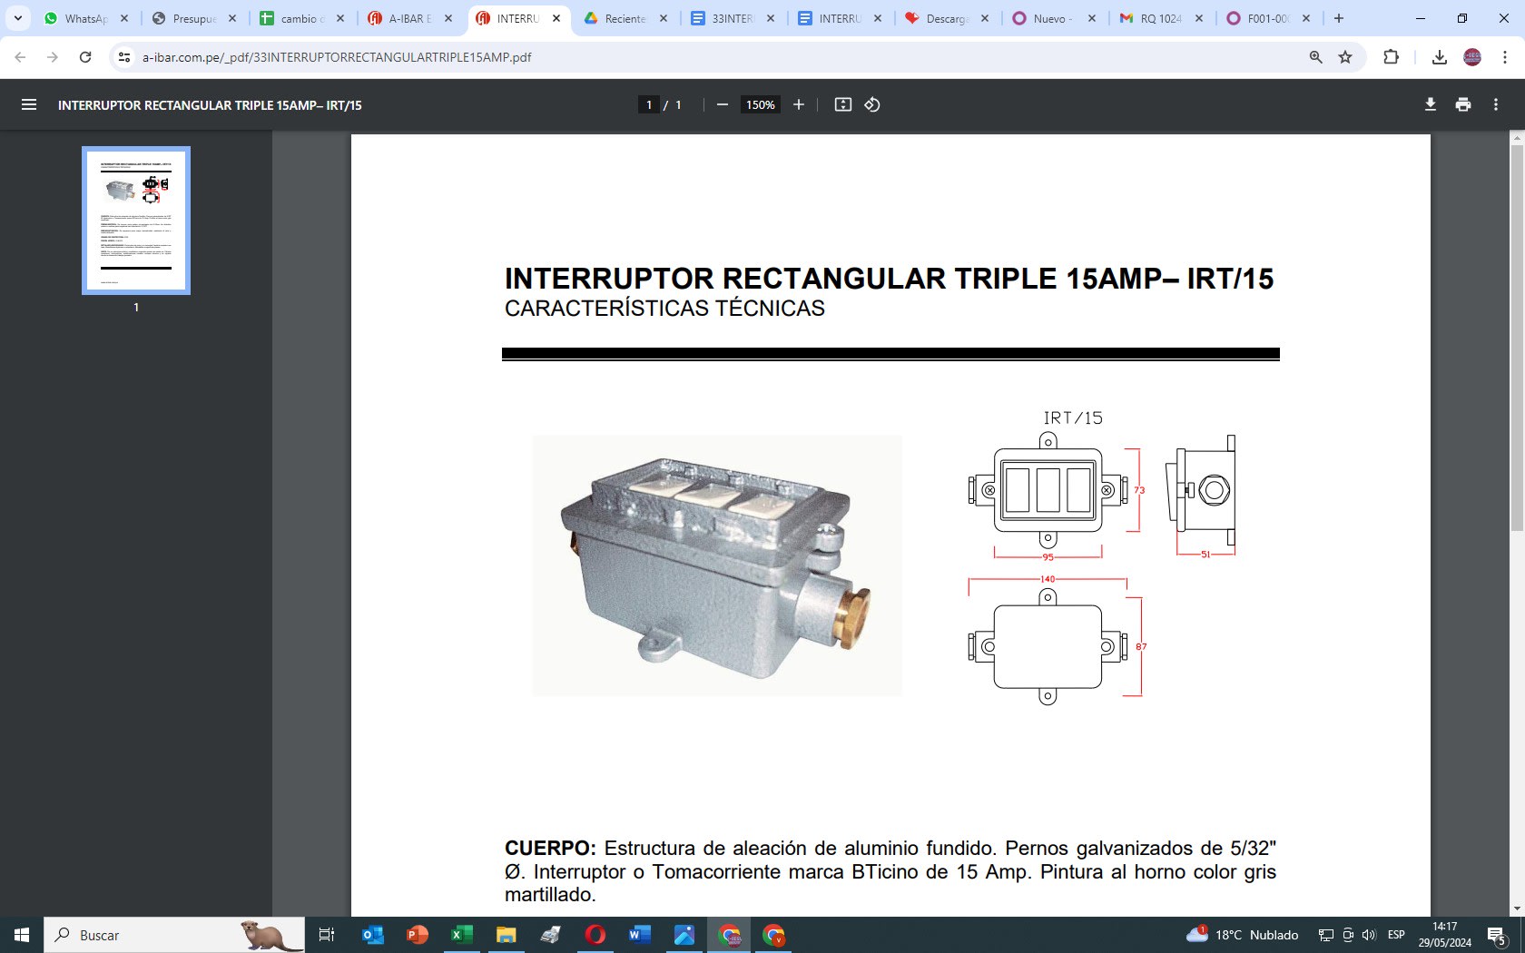The image size is (1525, 953).
Task: Switch keyboard layout via ESP indicator
Action: tap(1395, 935)
